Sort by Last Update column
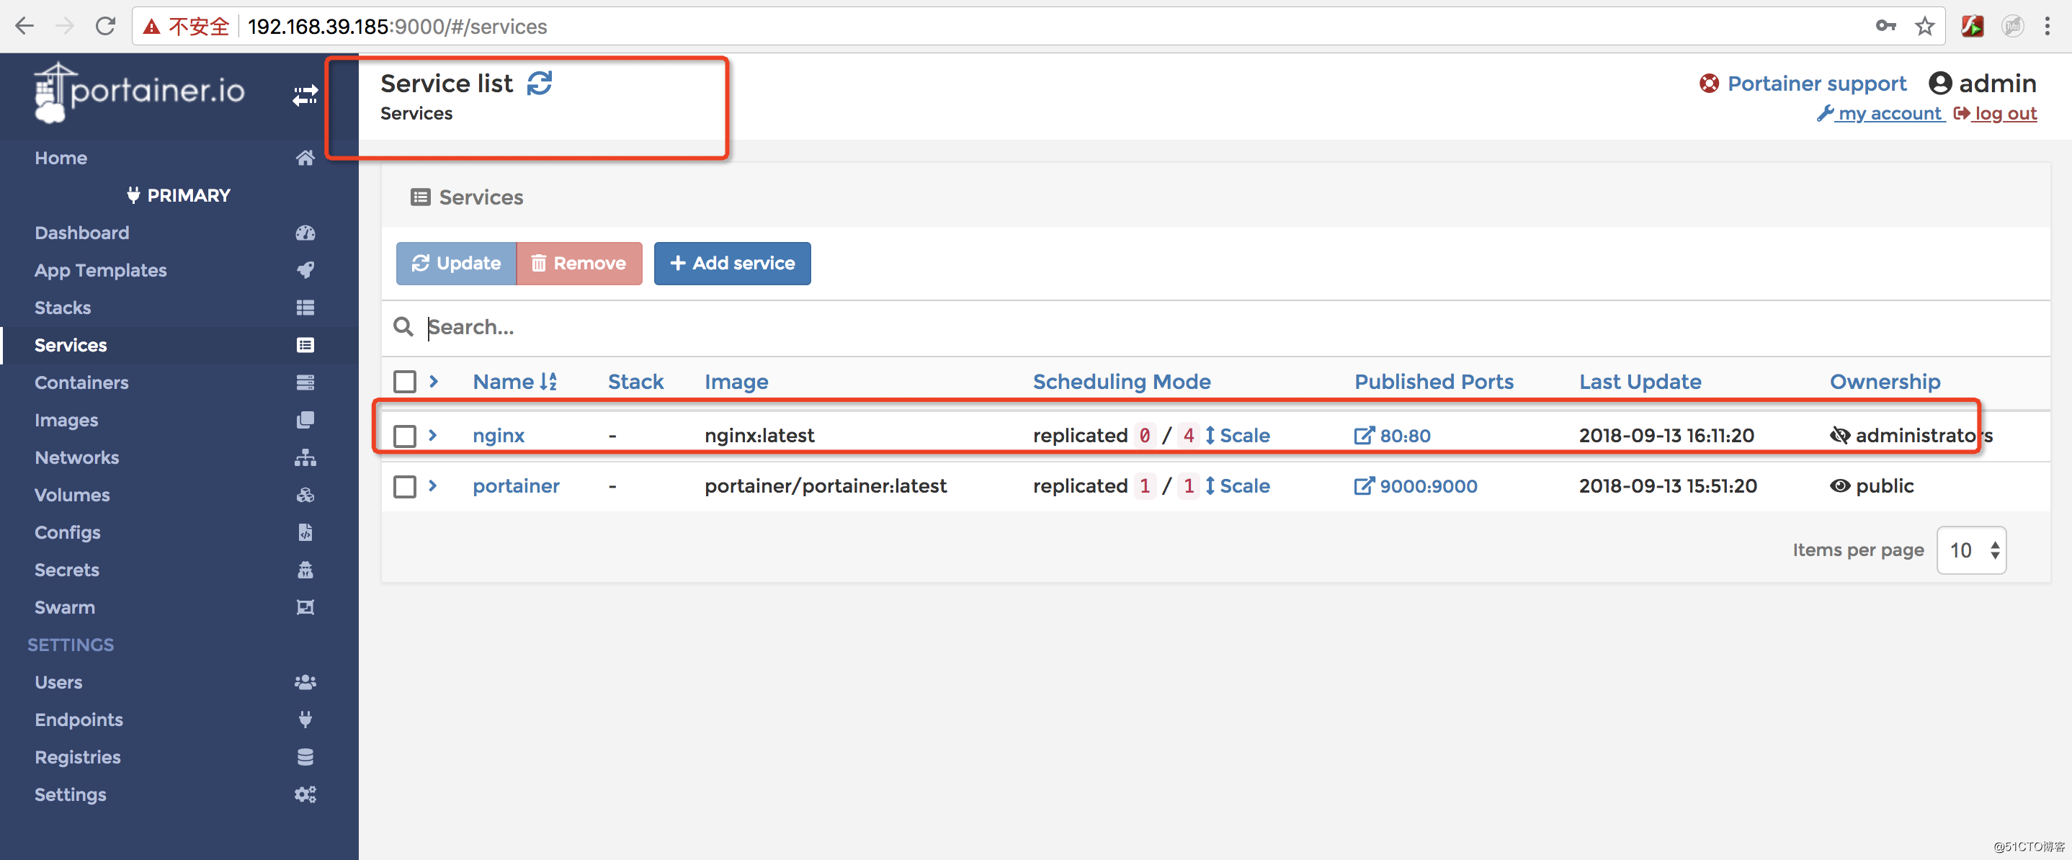The image size is (2072, 860). [1639, 381]
